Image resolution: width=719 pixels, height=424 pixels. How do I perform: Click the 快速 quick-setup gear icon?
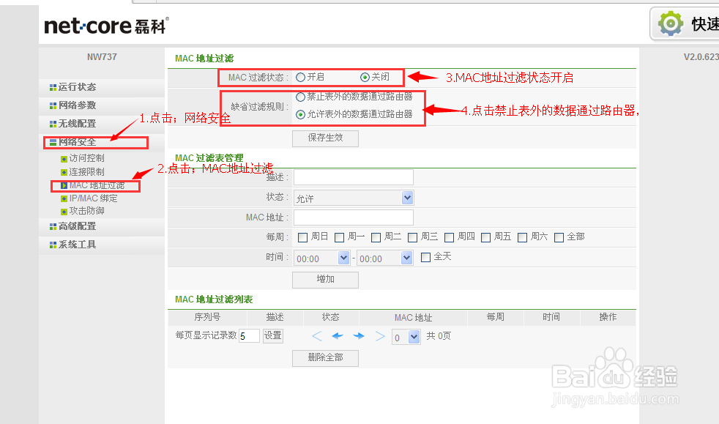(671, 24)
